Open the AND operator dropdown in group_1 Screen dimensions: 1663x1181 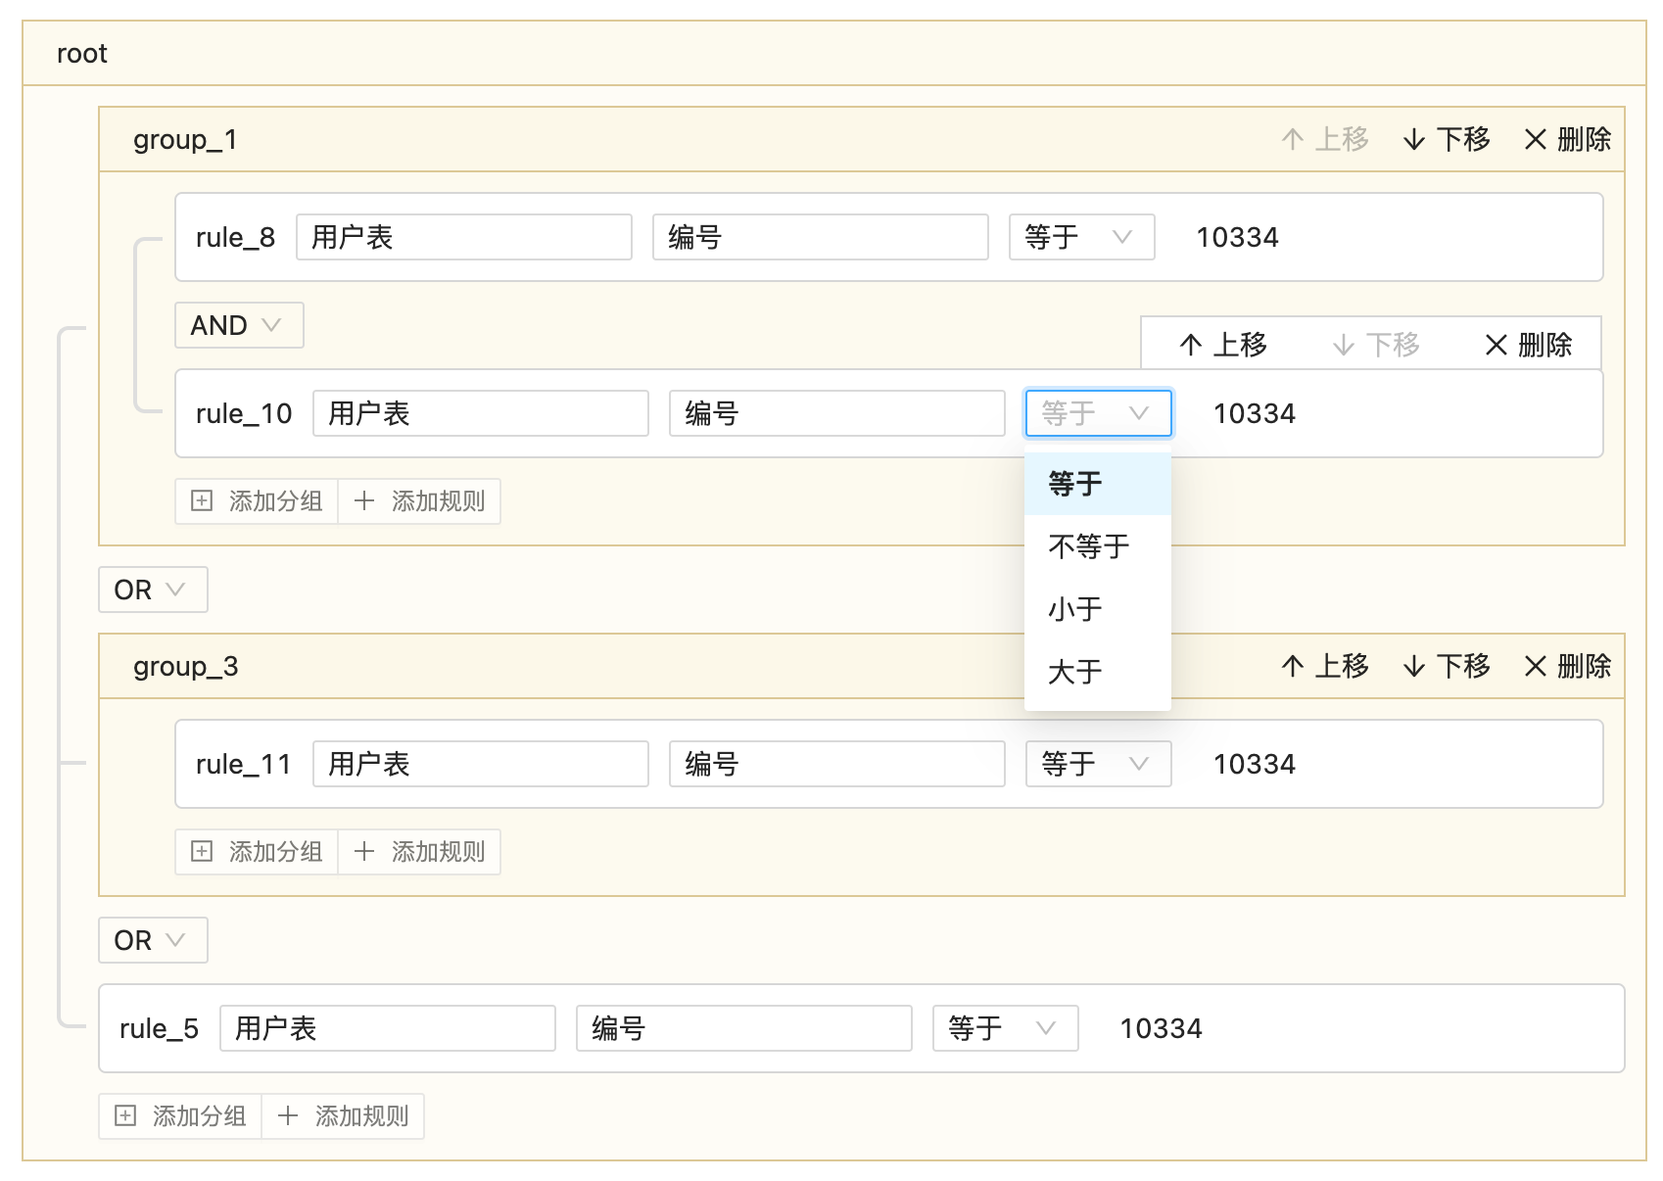tap(239, 325)
